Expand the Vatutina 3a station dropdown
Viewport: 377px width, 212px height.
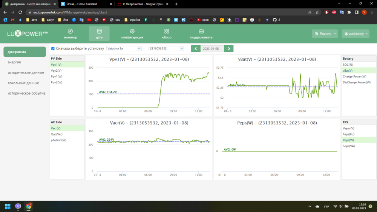coord(124,49)
